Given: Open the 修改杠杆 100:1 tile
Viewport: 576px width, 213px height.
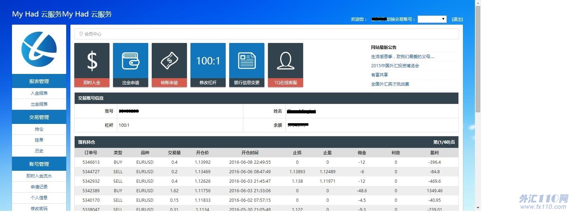Looking at the screenshot, I should (208, 65).
